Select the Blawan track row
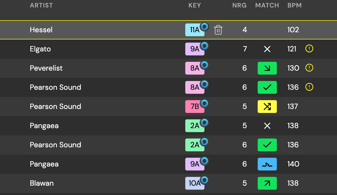 pyautogui.click(x=106, y=183)
